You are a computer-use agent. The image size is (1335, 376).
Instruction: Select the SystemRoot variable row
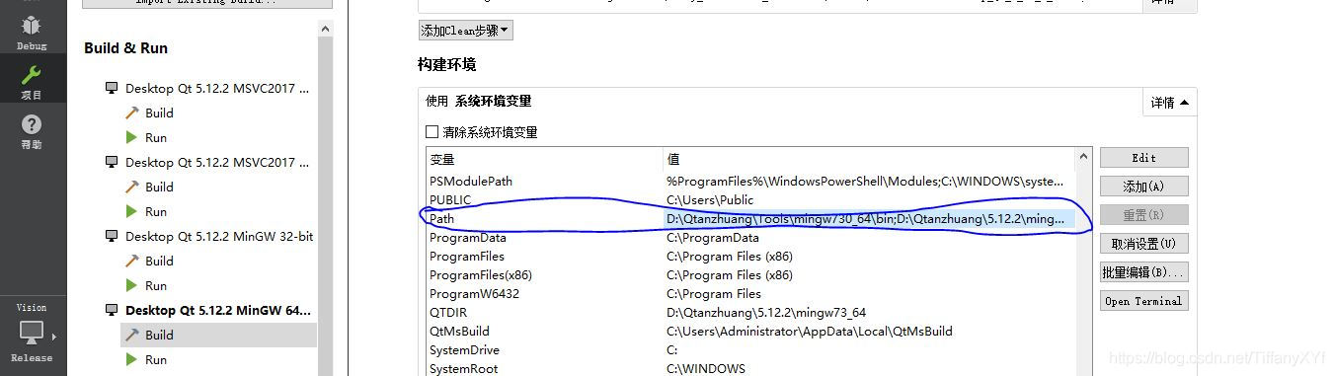pyautogui.click(x=749, y=368)
